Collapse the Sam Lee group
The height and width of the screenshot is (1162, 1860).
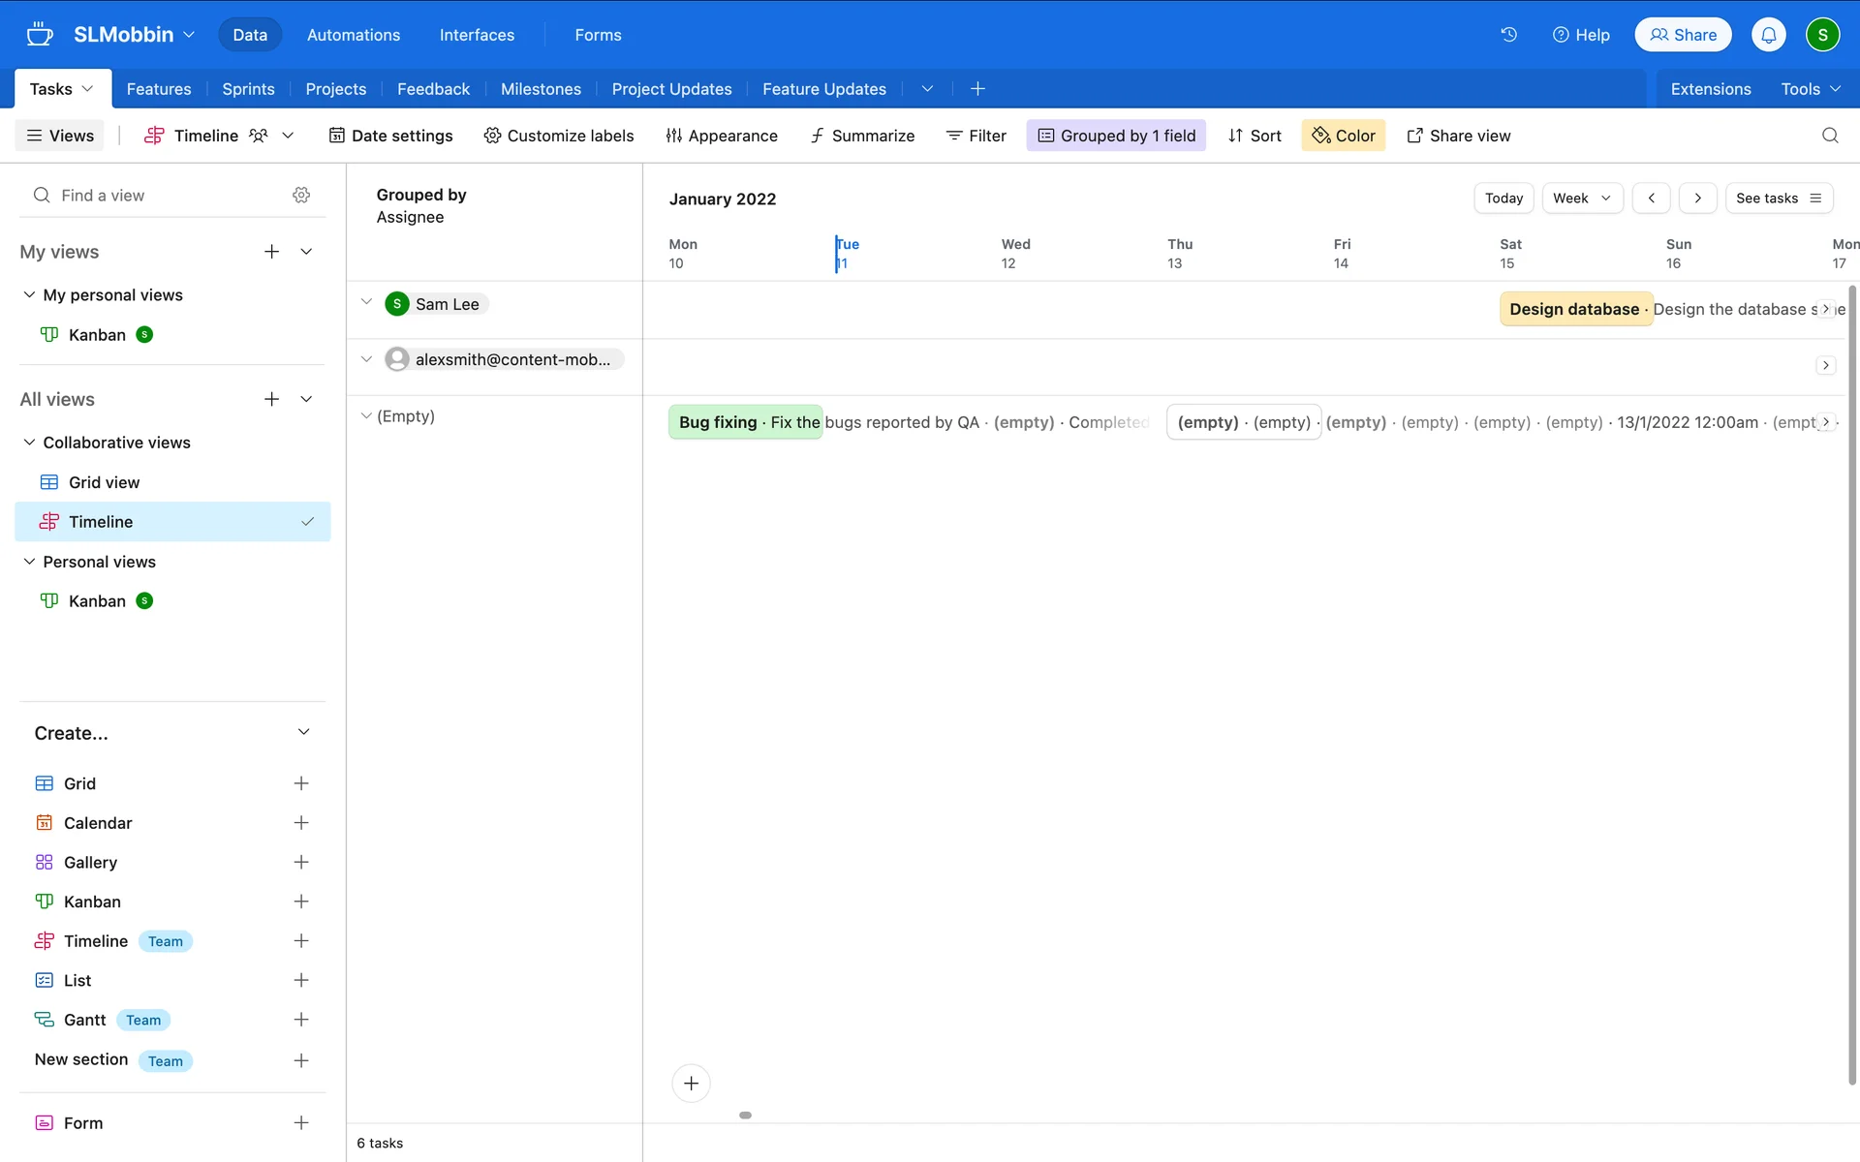click(x=366, y=303)
